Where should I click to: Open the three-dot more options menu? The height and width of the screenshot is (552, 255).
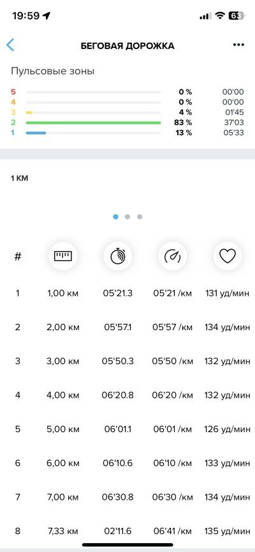[238, 45]
